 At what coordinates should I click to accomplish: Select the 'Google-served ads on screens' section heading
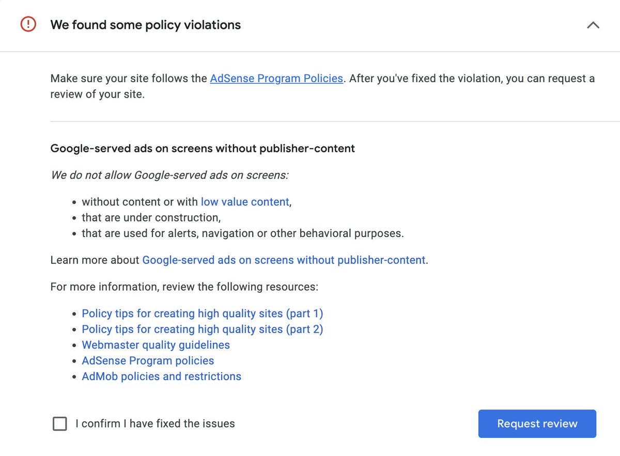click(202, 148)
